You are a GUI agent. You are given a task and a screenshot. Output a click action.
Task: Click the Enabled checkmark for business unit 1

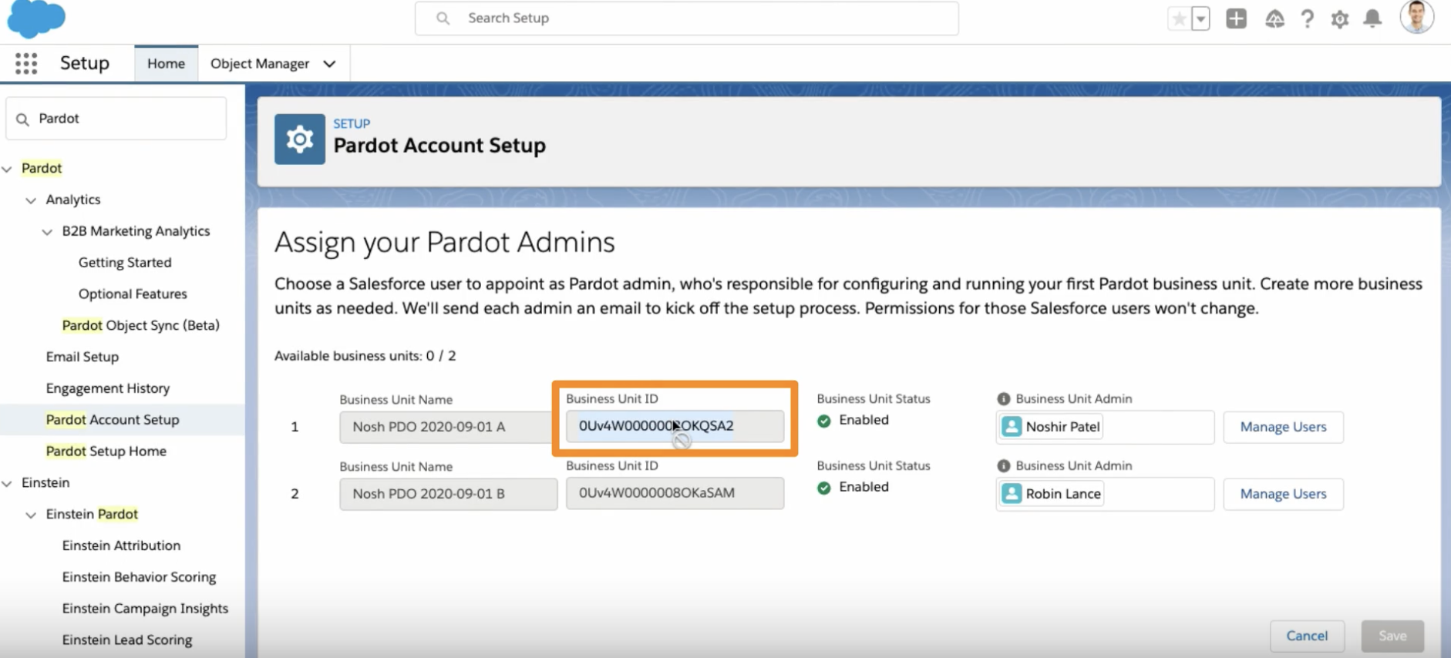point(824,421)
